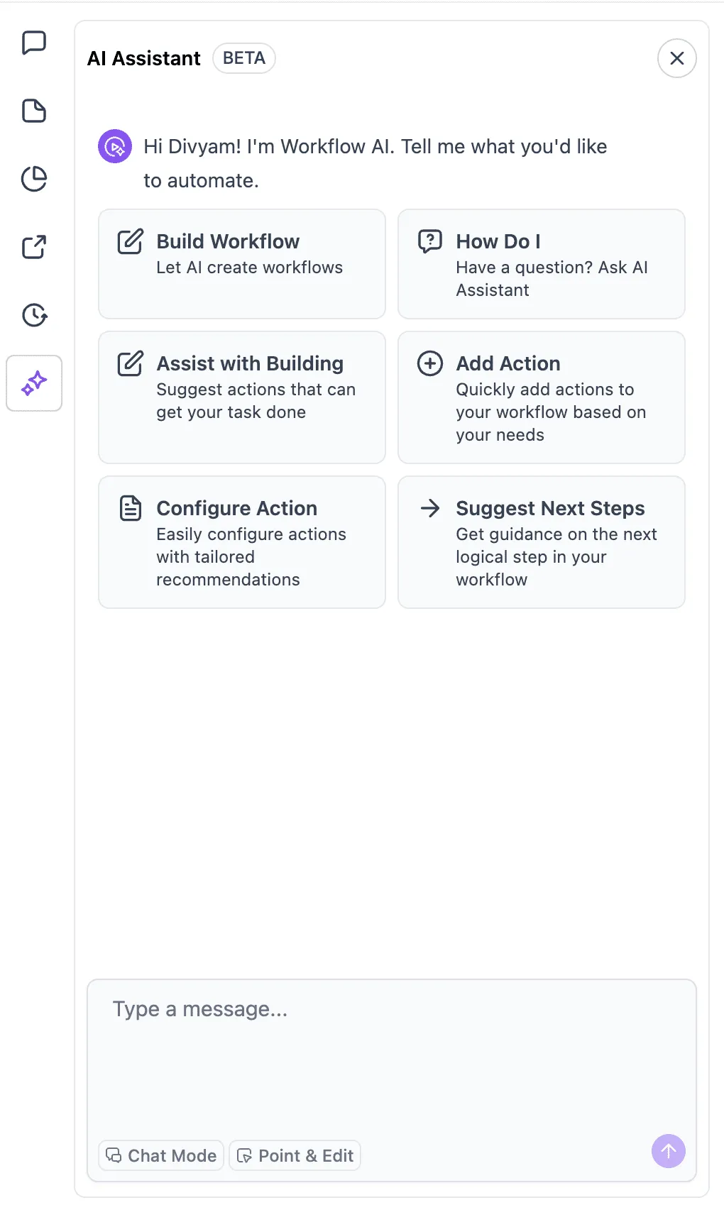The image size is (724, 1205).
Task: Click the plus circle Add Action icon
Action: pyautogui.click(x=429, y=363)
